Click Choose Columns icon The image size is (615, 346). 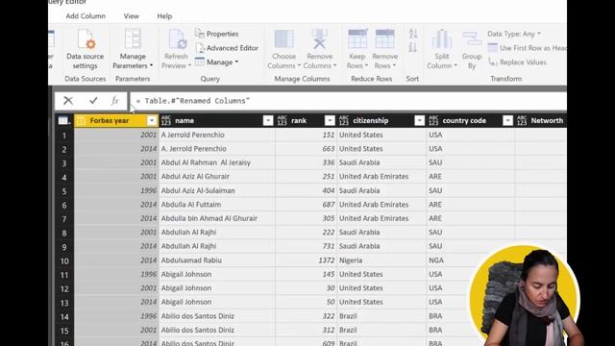coord(283,39)
